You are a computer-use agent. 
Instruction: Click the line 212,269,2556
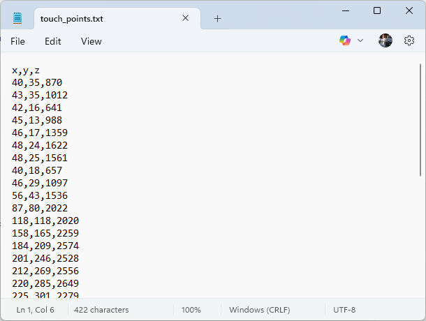[x=45, y=271]
